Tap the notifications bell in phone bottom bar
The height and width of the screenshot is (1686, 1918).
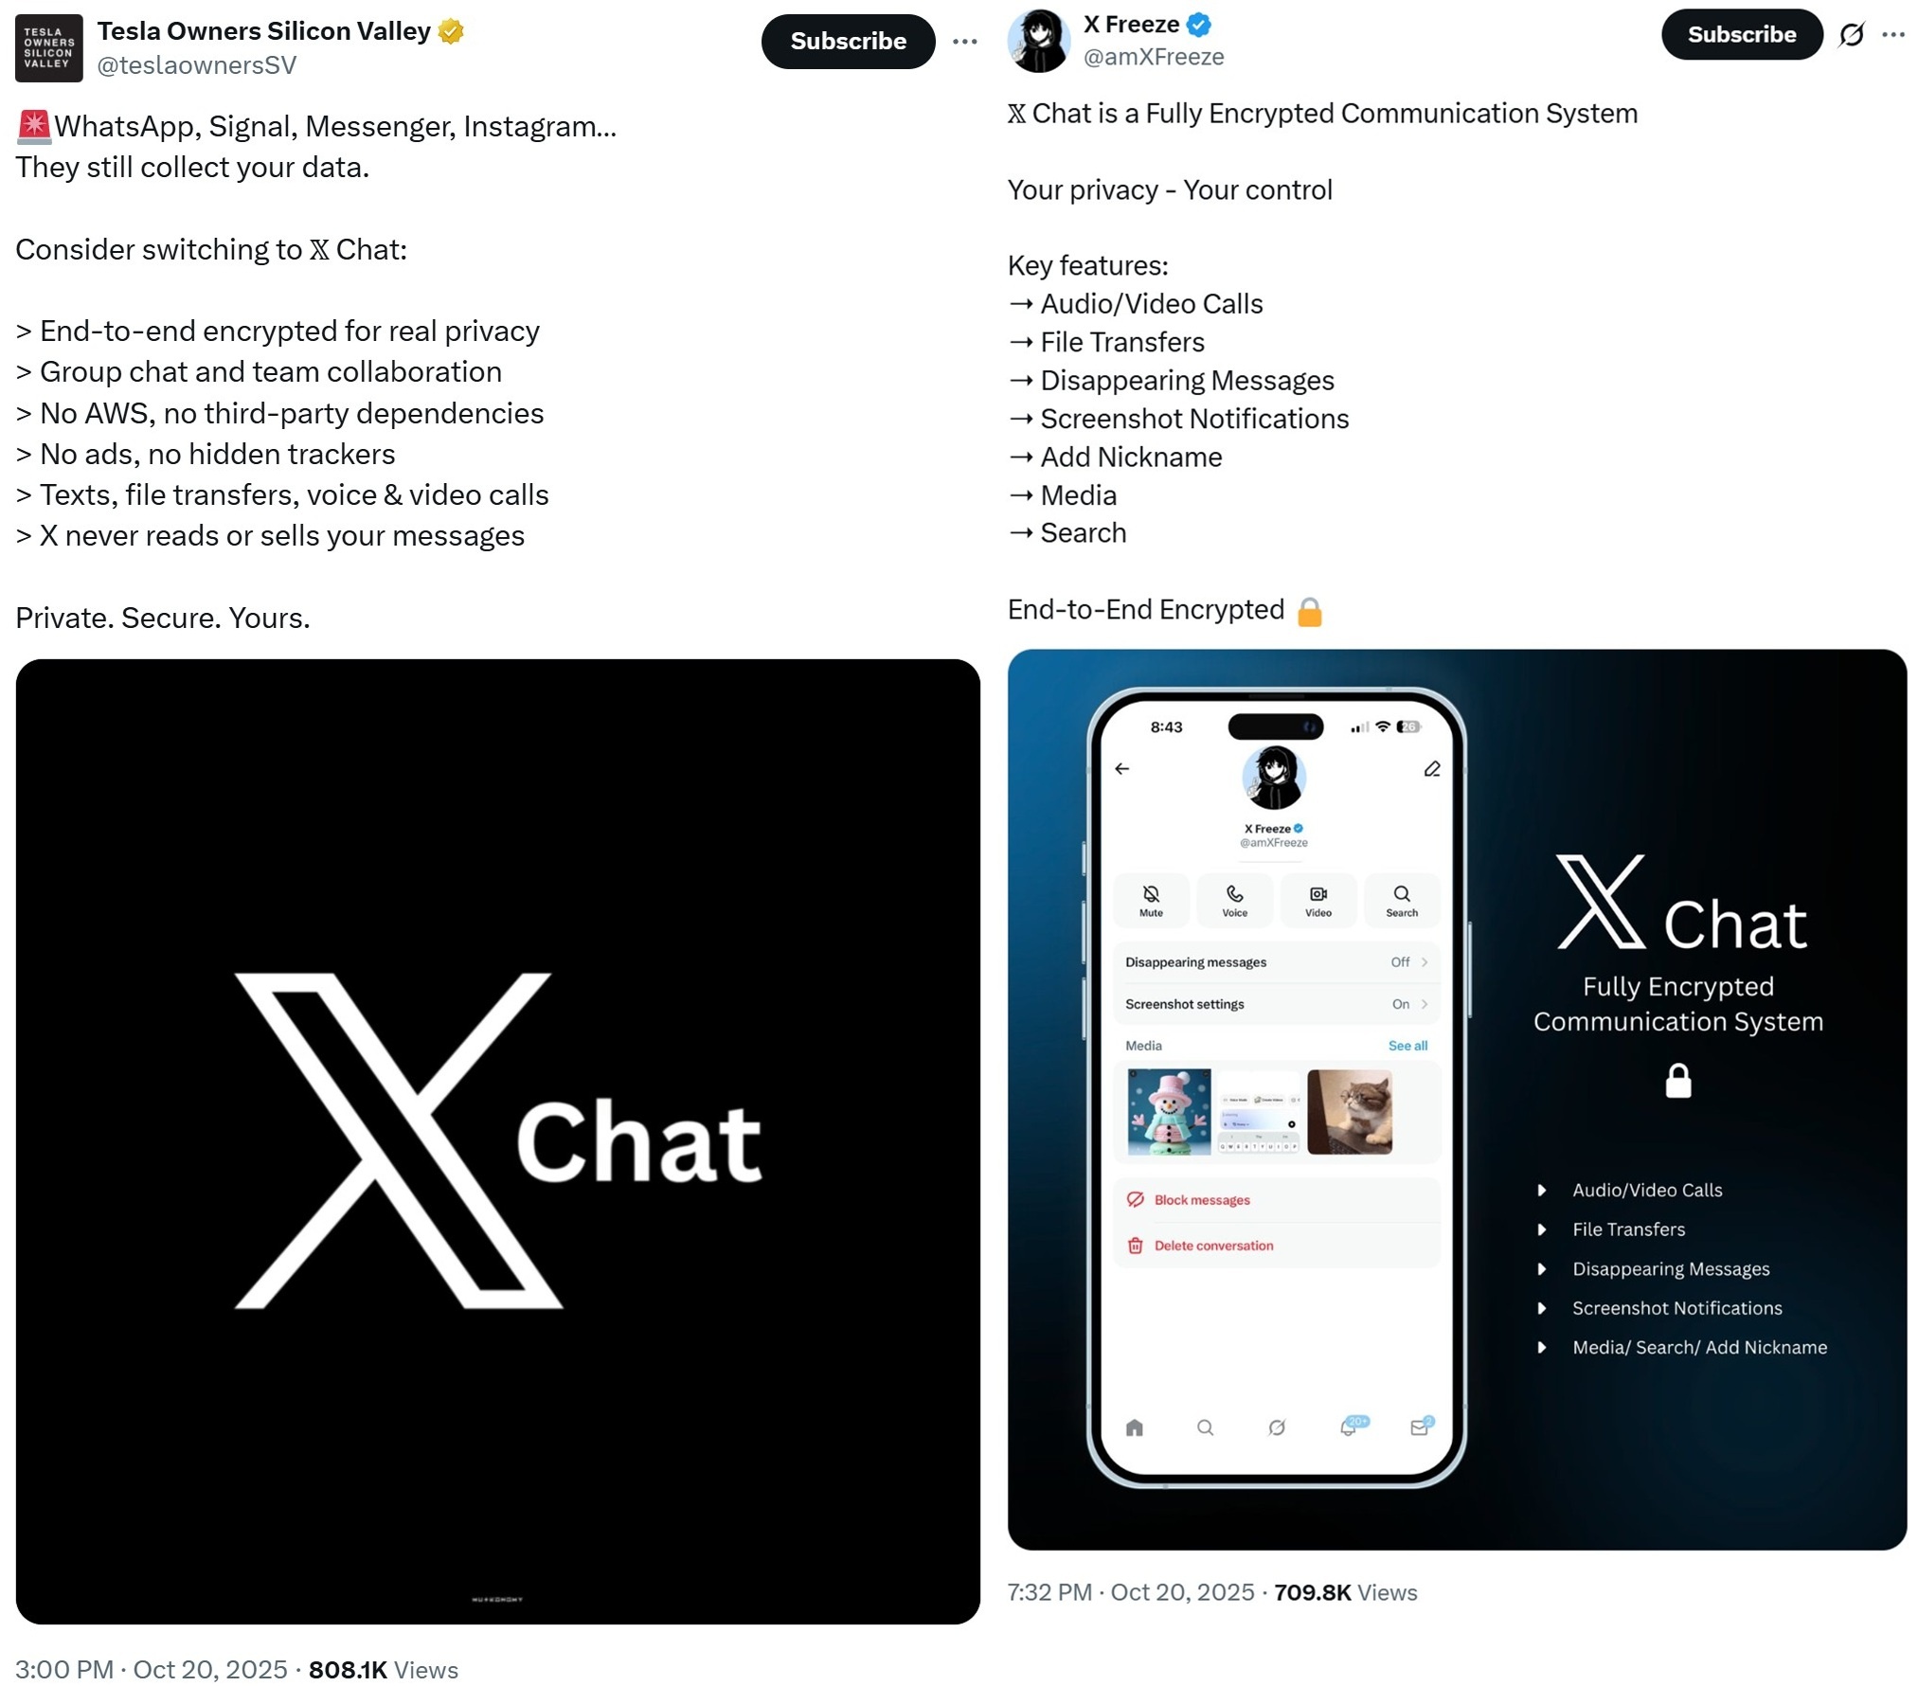coord(1348,1426)
